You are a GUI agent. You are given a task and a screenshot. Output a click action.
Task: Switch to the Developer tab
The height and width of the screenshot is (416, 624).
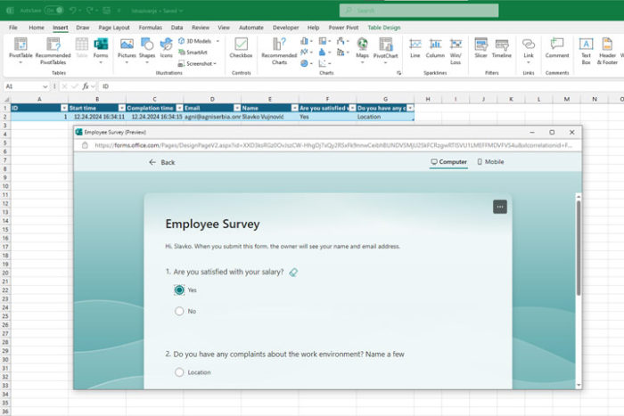[285, 28]
